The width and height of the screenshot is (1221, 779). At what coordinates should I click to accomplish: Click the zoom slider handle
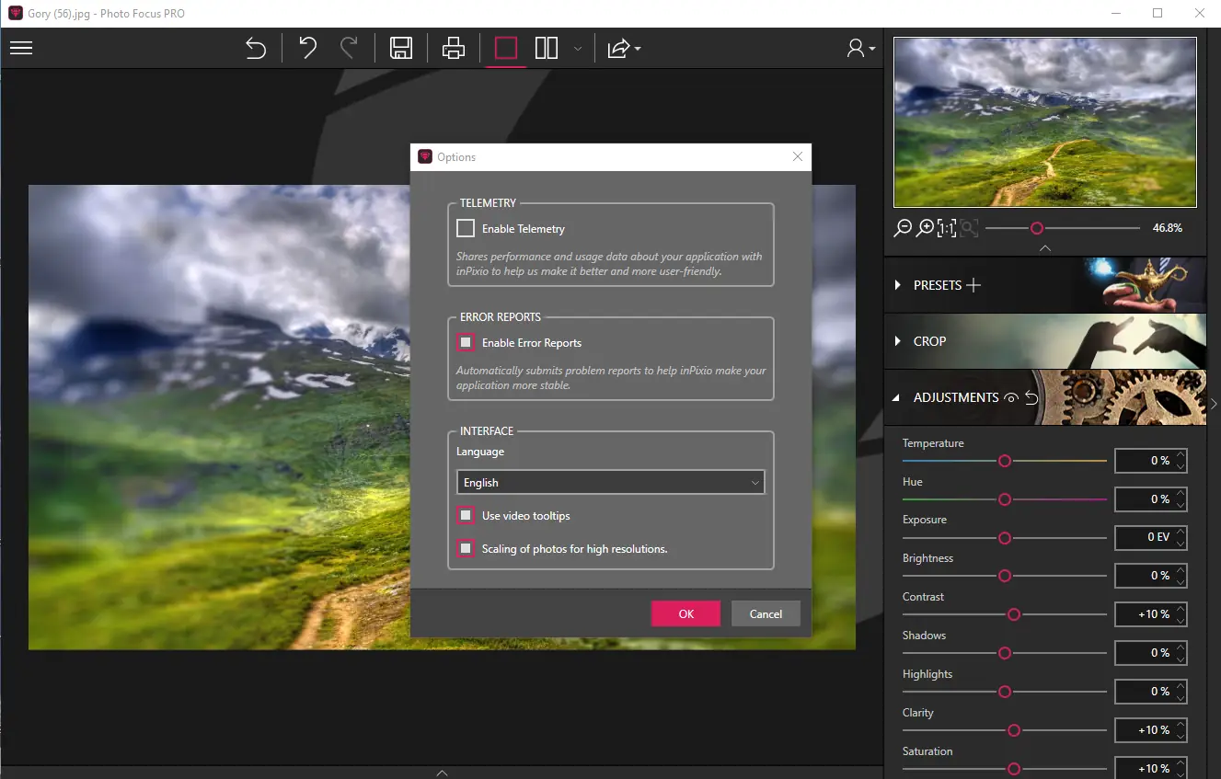1037,227
